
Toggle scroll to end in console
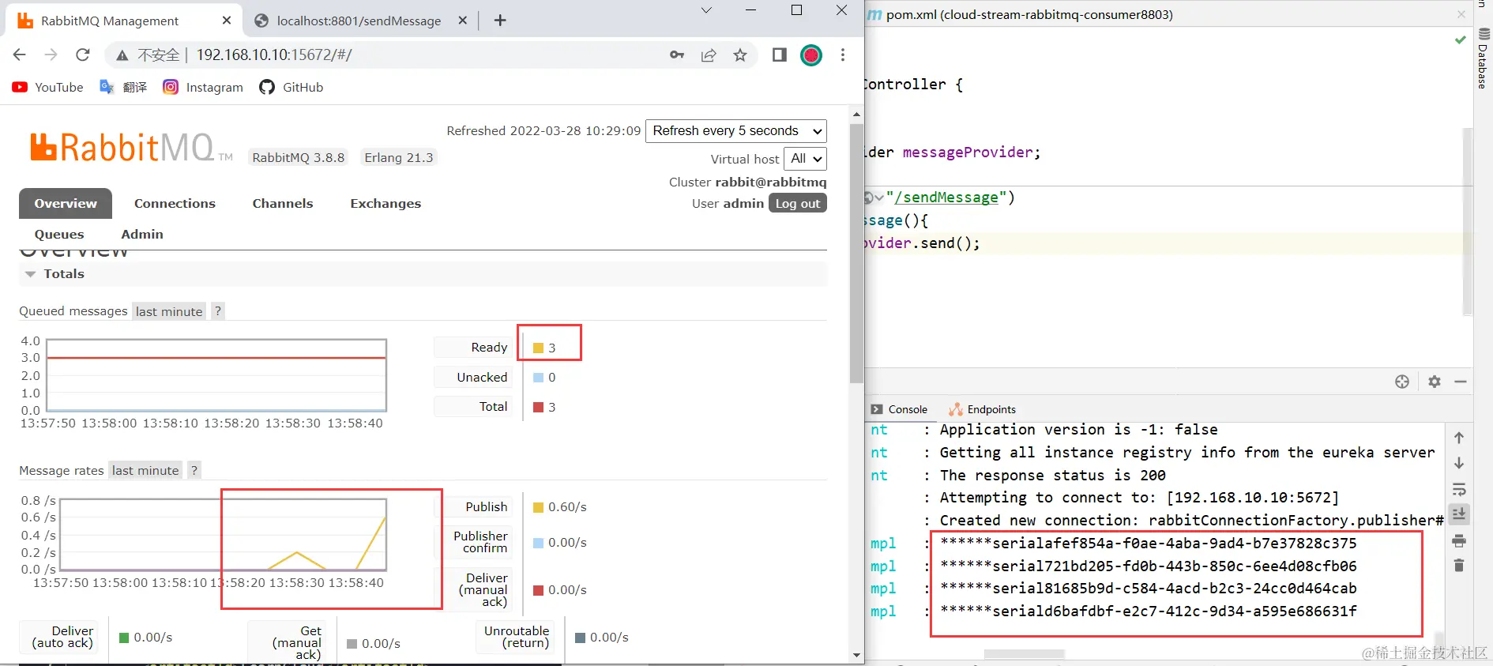1459,514
